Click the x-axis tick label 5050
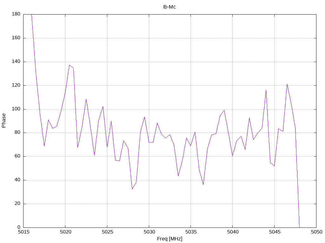 click(x=316, y=232)
